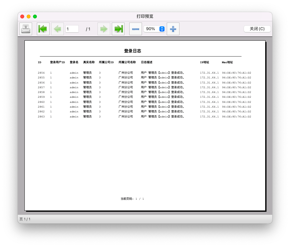290x247 pixels.
Task: Click the / 1 total pages label
Action: pos(88,29)
